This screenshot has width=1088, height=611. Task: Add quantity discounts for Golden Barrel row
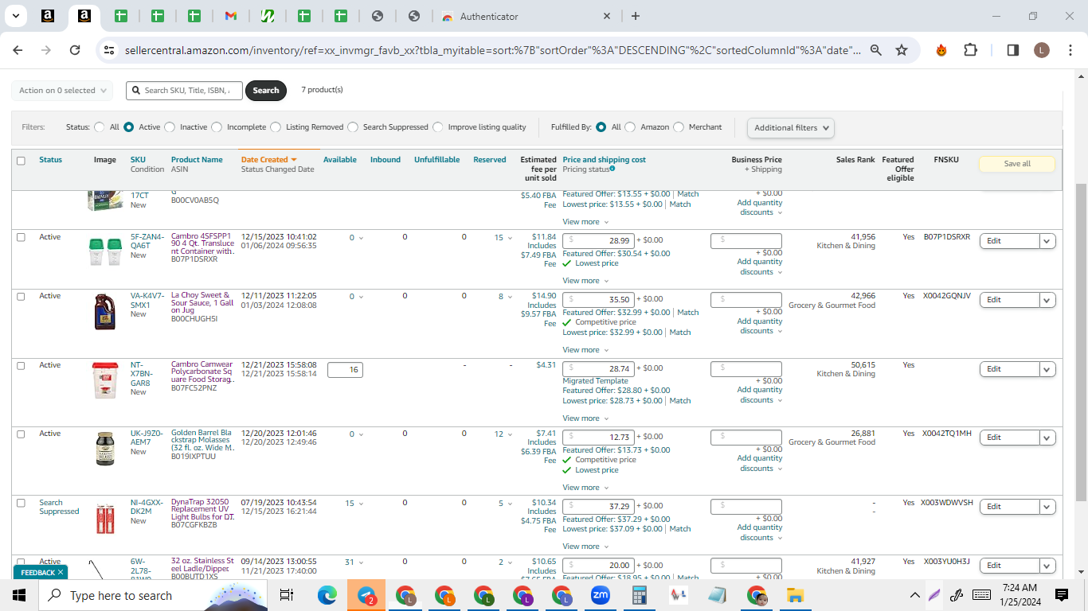pos(759,463)
